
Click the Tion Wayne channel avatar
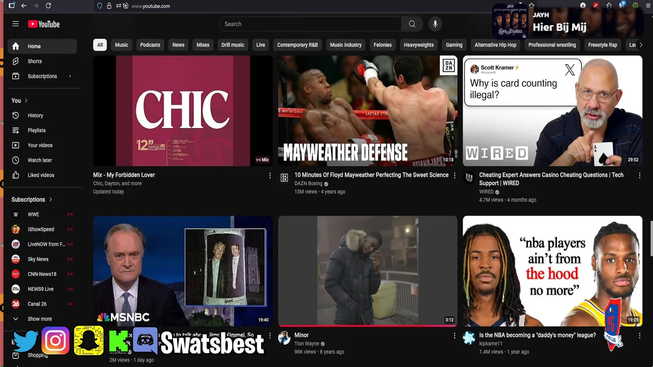284,338
